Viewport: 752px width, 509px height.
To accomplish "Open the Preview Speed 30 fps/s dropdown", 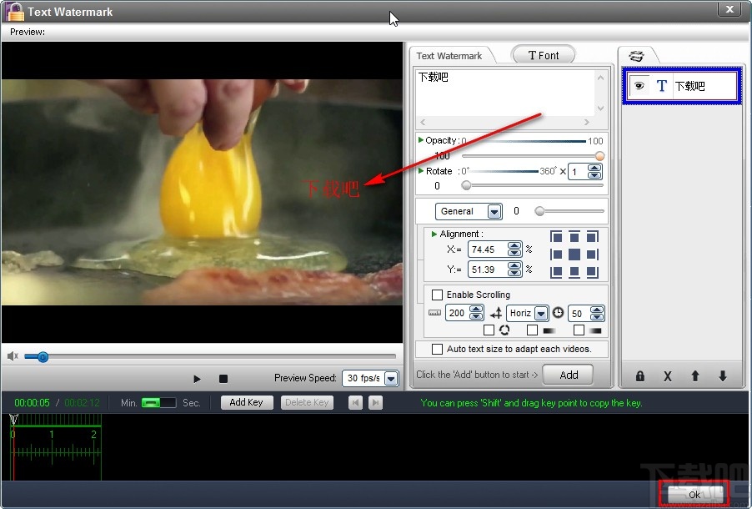I will [391, 378].
